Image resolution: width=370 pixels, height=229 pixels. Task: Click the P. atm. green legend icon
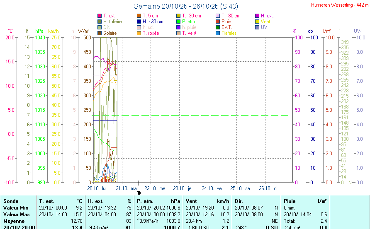tap(178, 22)
